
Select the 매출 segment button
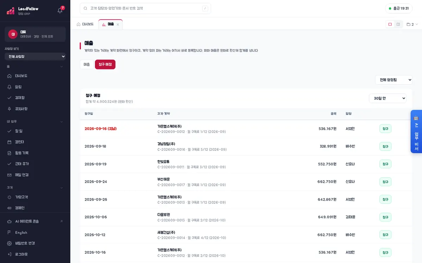(x=87, y=65)
